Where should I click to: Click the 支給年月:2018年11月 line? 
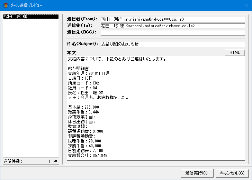pos(89,73)
